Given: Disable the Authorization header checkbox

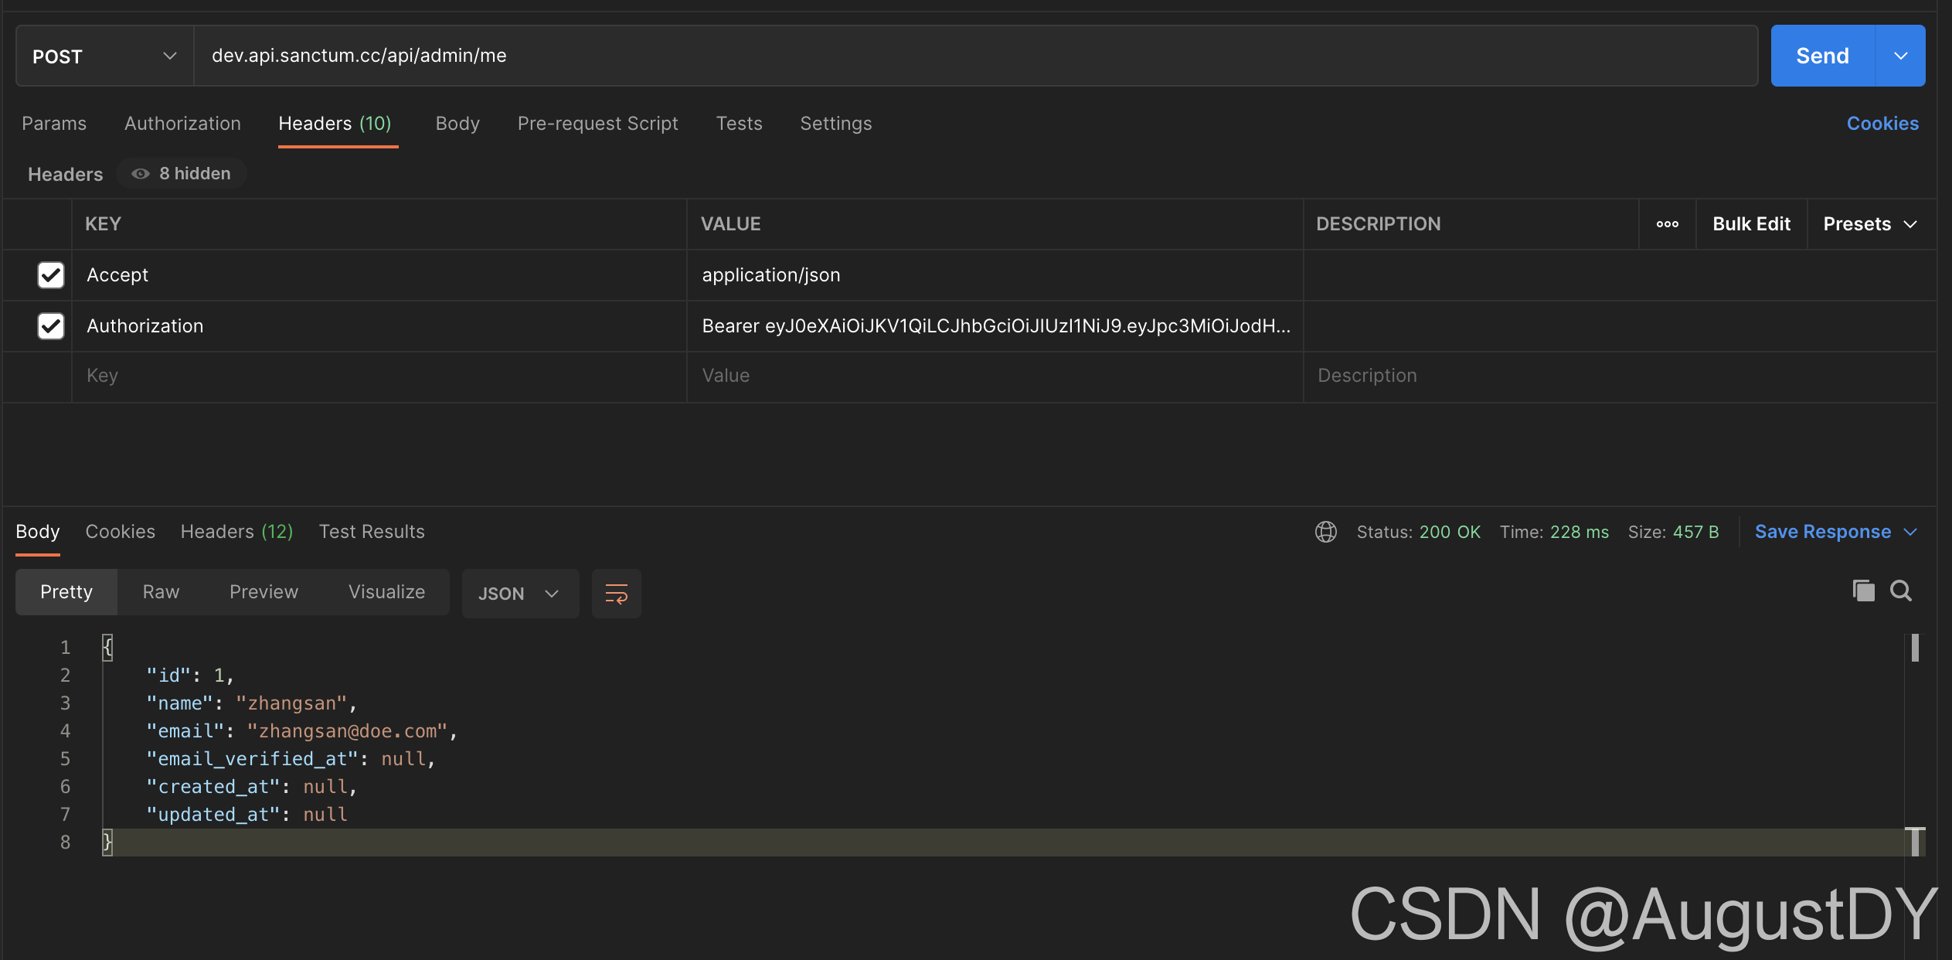Looking at the screenshot, I should 51,326.
